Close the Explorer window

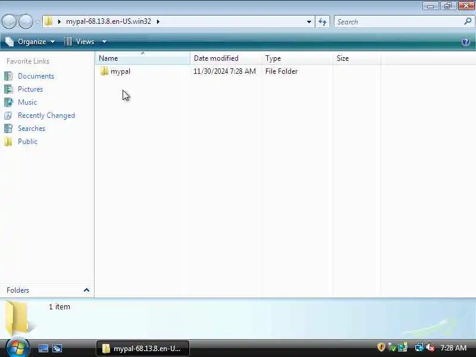coord(466,5)
